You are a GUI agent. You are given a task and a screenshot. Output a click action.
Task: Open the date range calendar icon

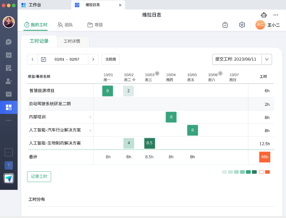[44, 59]
